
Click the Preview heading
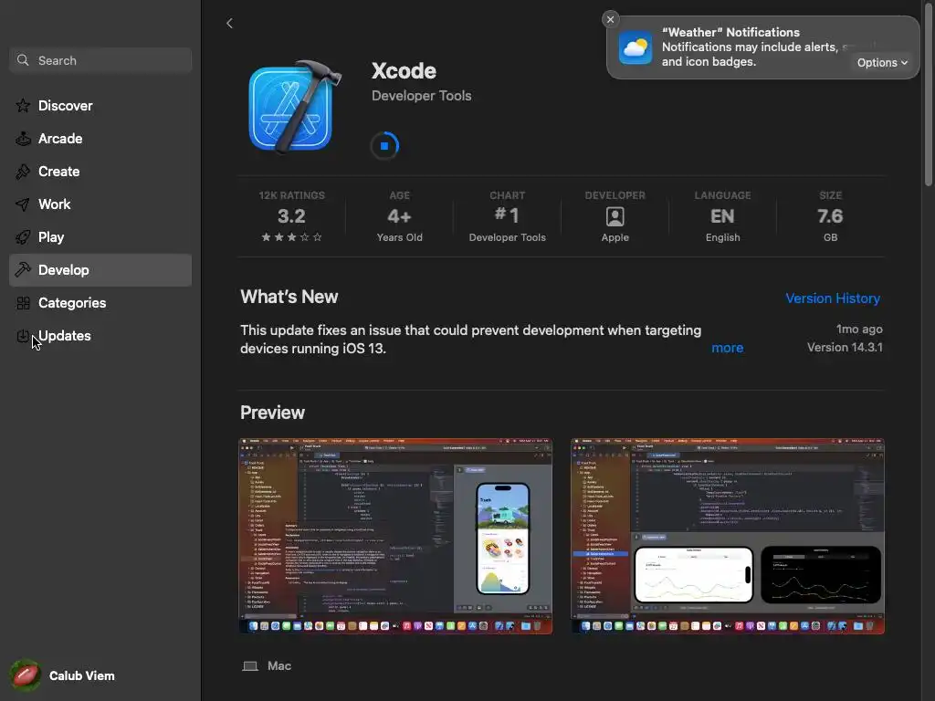(272, 413)
